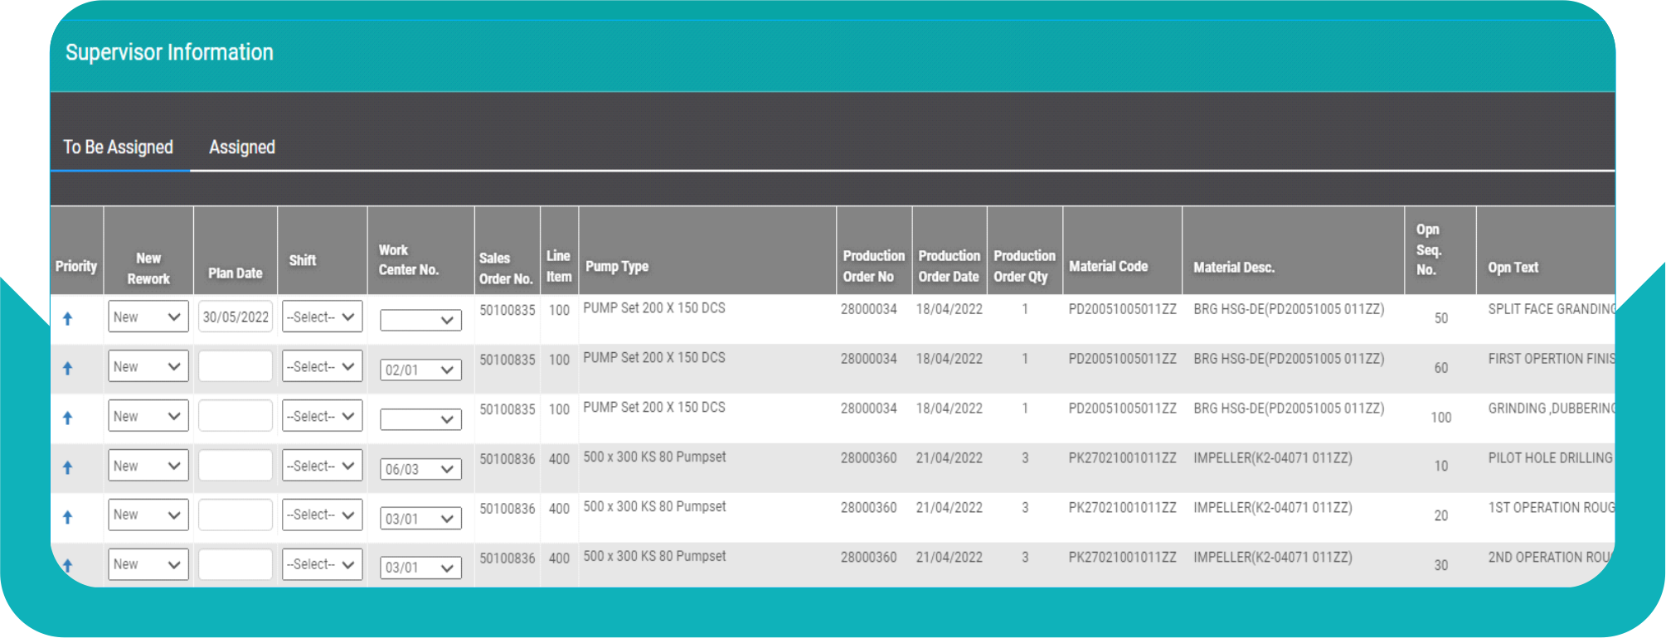
Task: Click priority arrow in 2ND OPERATION row
Action: tap(68, 566)
